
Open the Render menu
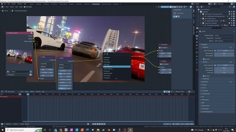[14, 4]
